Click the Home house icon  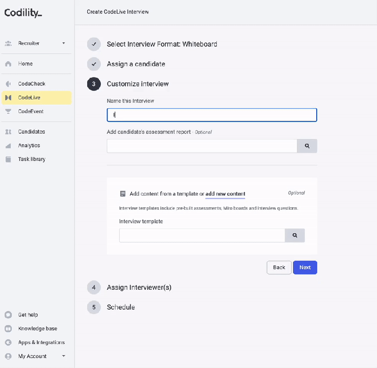[x=8, y=63]
